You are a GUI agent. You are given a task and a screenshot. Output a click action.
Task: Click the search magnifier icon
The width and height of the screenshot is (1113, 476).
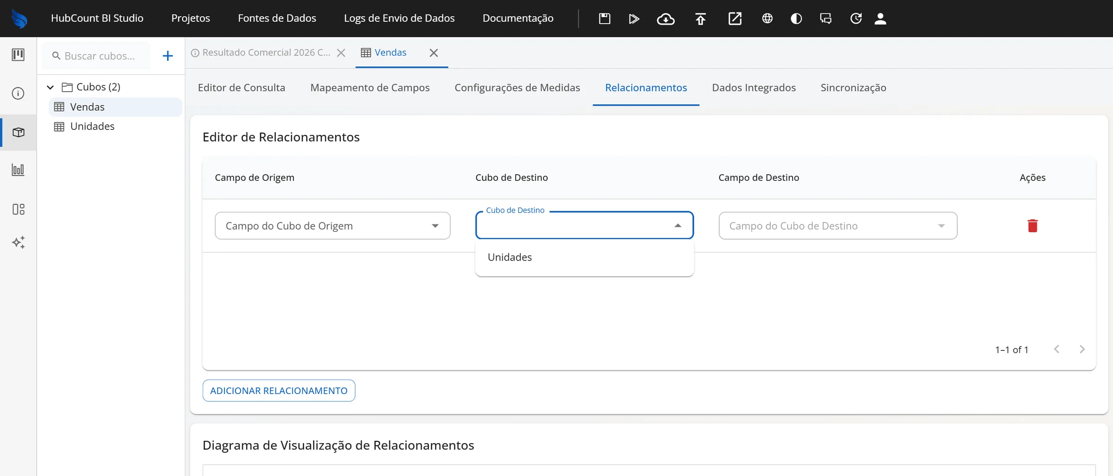pyautogui.click(x=56, y=56)
